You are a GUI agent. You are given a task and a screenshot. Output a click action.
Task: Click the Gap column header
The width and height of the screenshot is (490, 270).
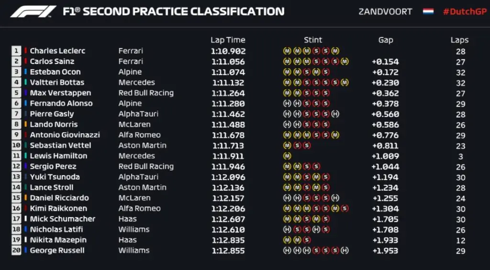click(385, 40)
